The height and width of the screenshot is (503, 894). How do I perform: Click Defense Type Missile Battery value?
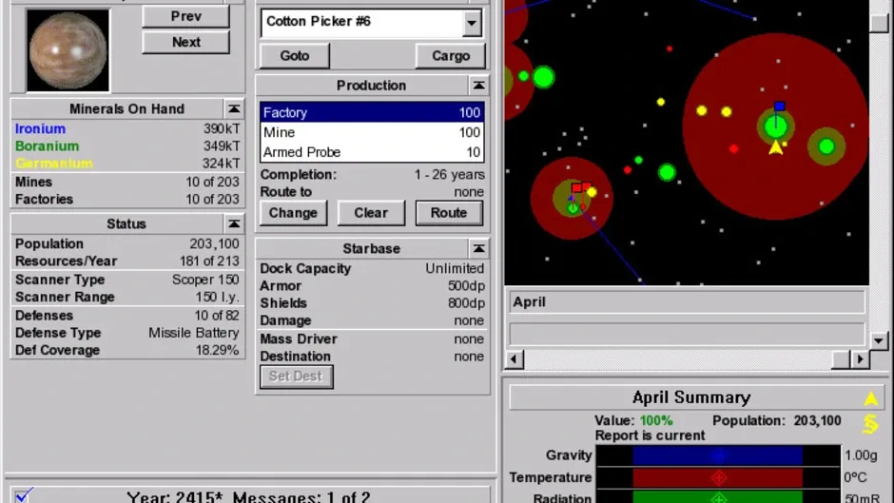pyautogui.click(x=194, y=333)
